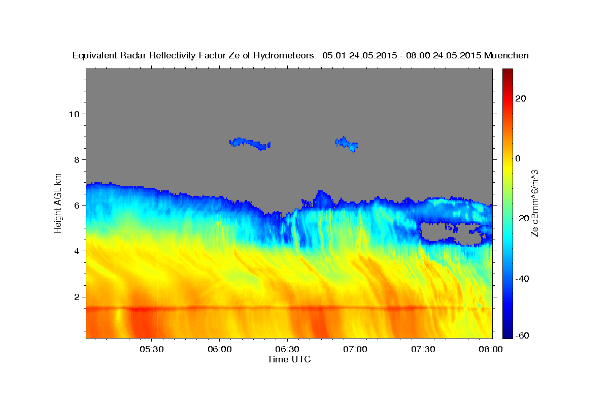Click the height tick label '2'
This screenshot has width=609, height=406.
(x=77, y=296)
